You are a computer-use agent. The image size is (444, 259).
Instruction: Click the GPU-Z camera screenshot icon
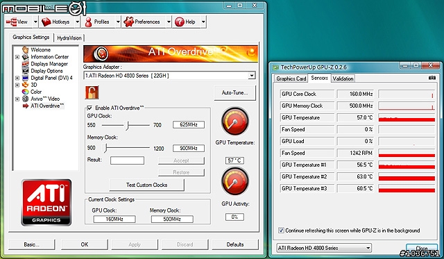pyautogui.click(x=432, y=78)
